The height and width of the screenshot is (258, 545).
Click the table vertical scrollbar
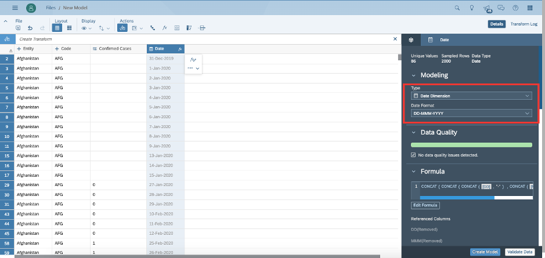[400, 57]
